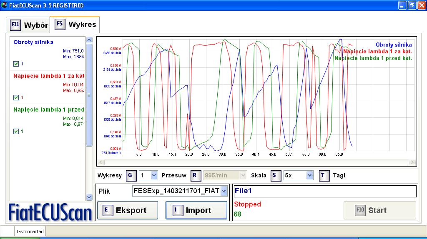Click the G shortcut icon beside Wykresy
This screenshot has width=427, height=239.
[x=131, y=175]
